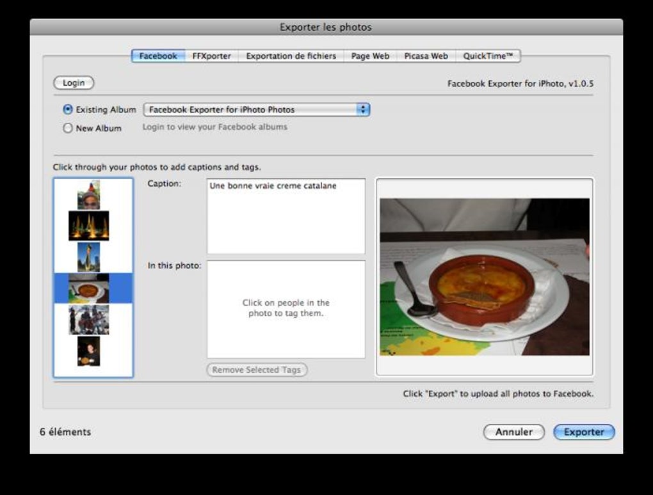Click 'Login to view your Facebook albums' text

215,127
